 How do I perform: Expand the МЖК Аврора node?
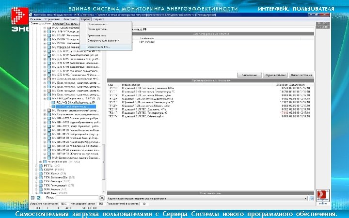(x=36, y=189)
